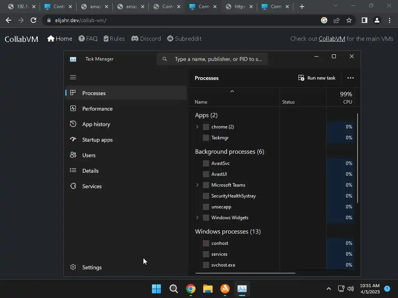Expand the chrome (2) process group

(x=197, y=127)
